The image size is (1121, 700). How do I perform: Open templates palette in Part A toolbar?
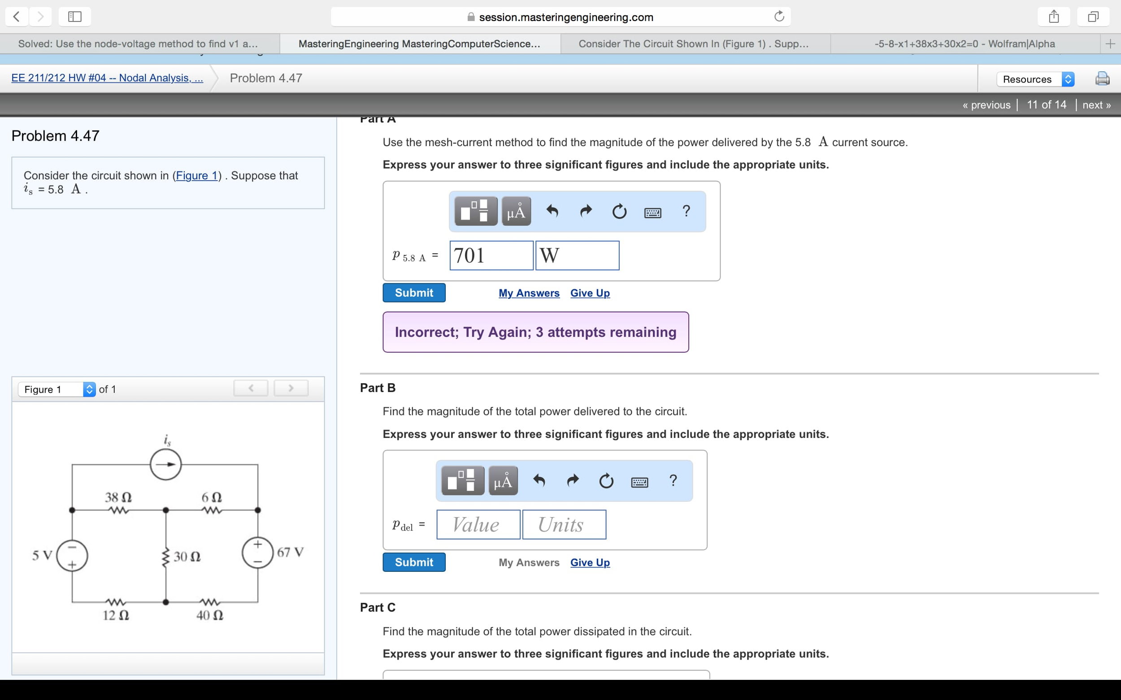[x=476, y=211]
